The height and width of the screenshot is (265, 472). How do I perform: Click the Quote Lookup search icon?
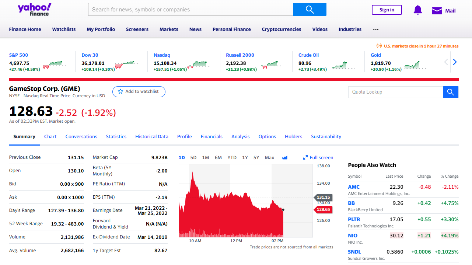[451, 92]
